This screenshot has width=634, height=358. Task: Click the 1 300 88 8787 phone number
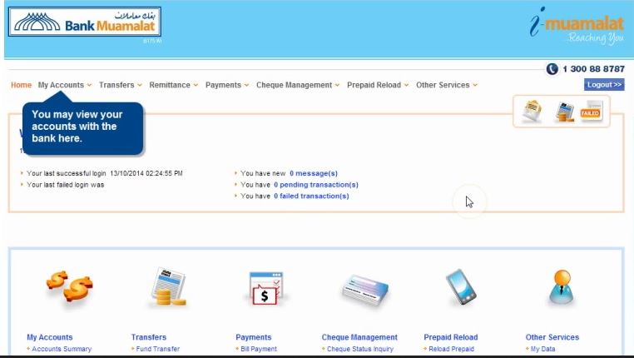(593, 69)
